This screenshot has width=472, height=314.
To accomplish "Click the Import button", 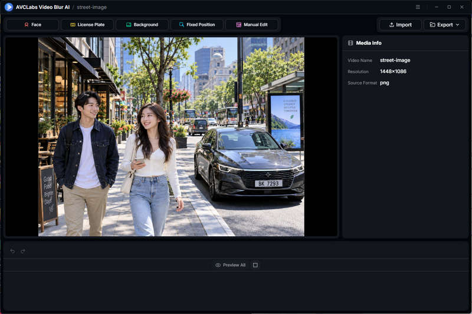I will (x=401, y=25).
